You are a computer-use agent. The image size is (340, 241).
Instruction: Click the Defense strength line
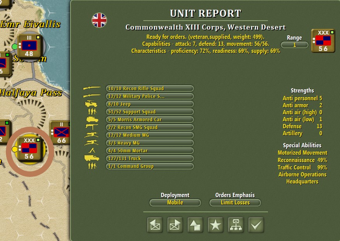click(x=302, y=126)
